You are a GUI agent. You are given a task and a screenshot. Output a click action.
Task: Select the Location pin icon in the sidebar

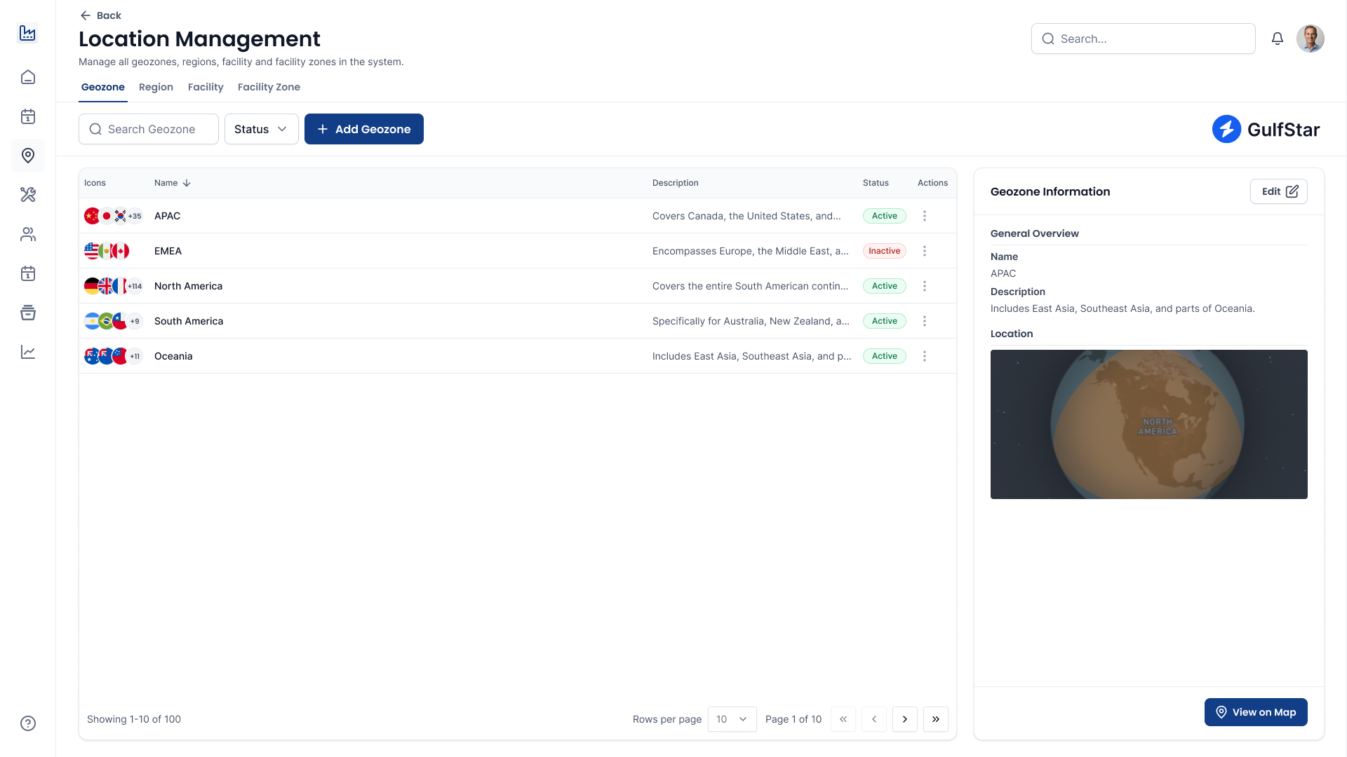(28, 156)
